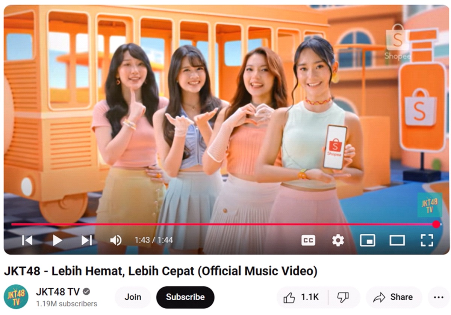Toggle closed captions on the video
The height and width of the screenshot is (315, 451).
pyautogui.click(x=308, y=240)
